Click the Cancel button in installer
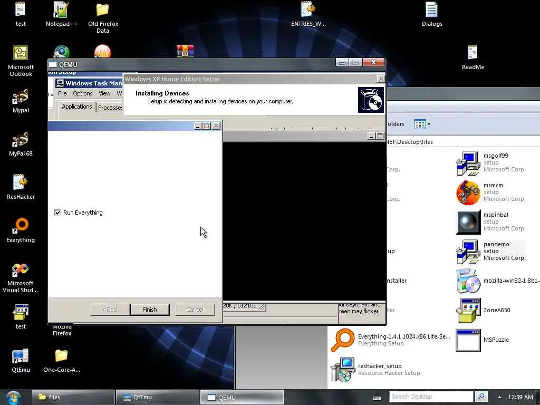 pos(195,310)
